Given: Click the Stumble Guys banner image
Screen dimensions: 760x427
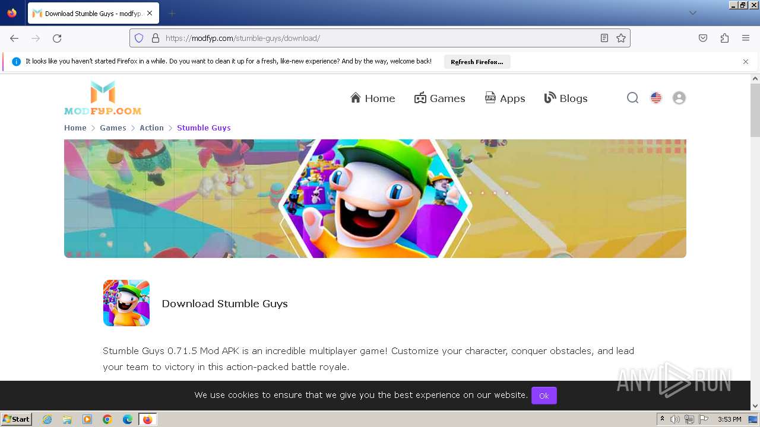Looking at the screenshot, I should 375,199.
